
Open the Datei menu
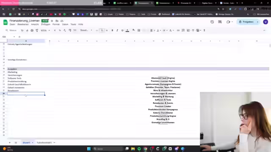(x=12, y=24)
